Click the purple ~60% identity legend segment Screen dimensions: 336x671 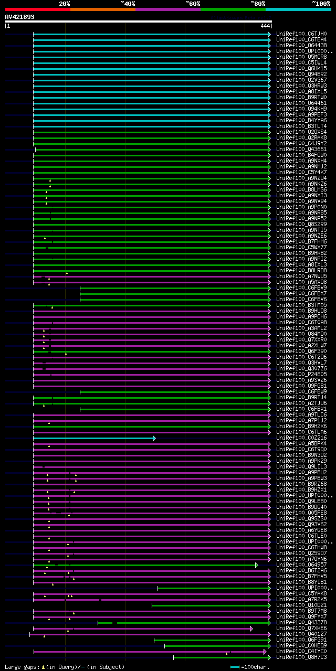(168, 9)
